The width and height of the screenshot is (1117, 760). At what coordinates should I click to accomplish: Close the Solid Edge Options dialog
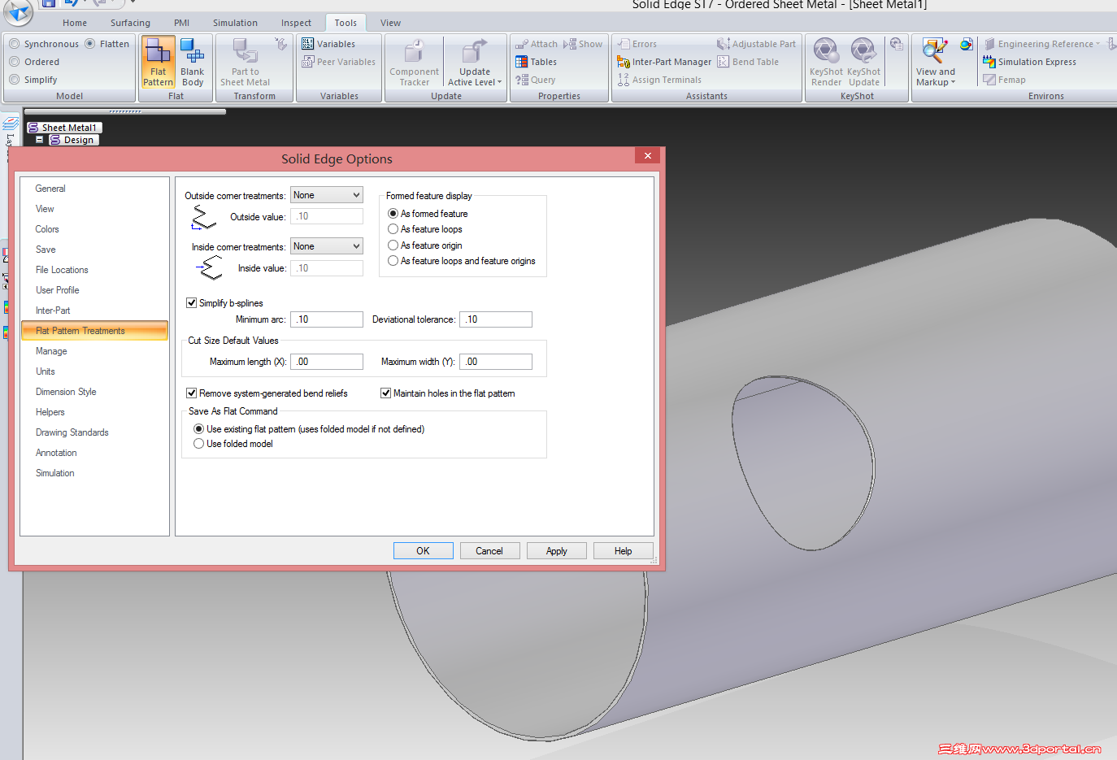(x=647, y=155)
